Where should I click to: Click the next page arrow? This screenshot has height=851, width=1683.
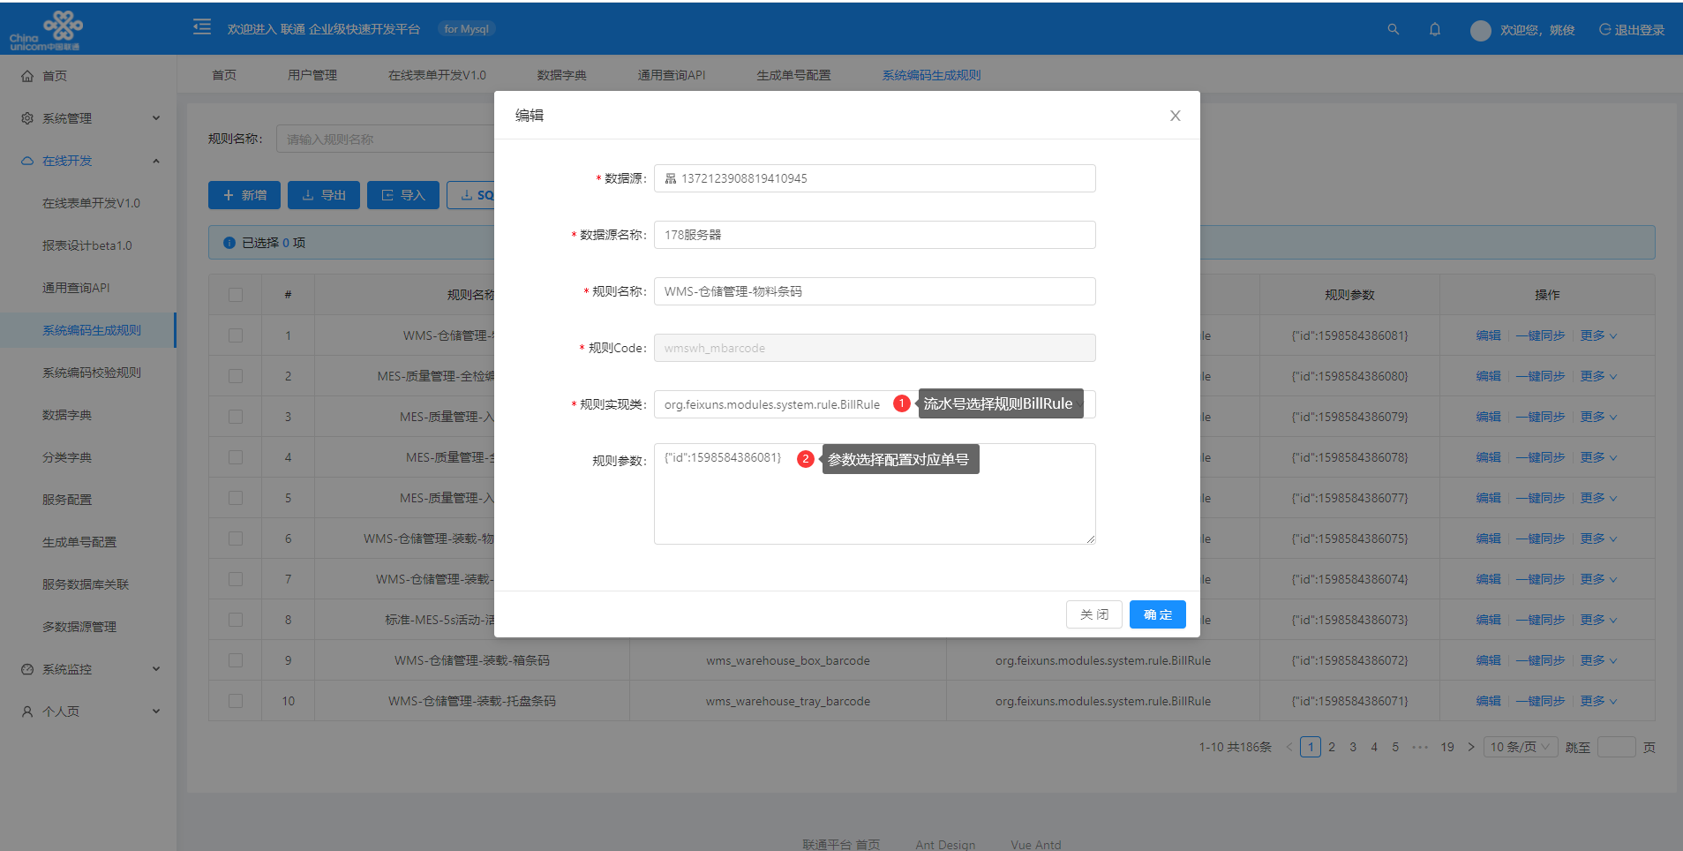tap(1471, 747)
